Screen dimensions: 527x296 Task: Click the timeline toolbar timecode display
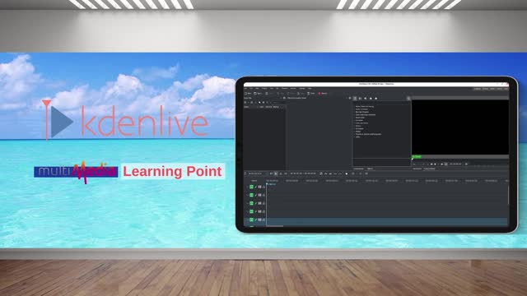click(303, 173)
